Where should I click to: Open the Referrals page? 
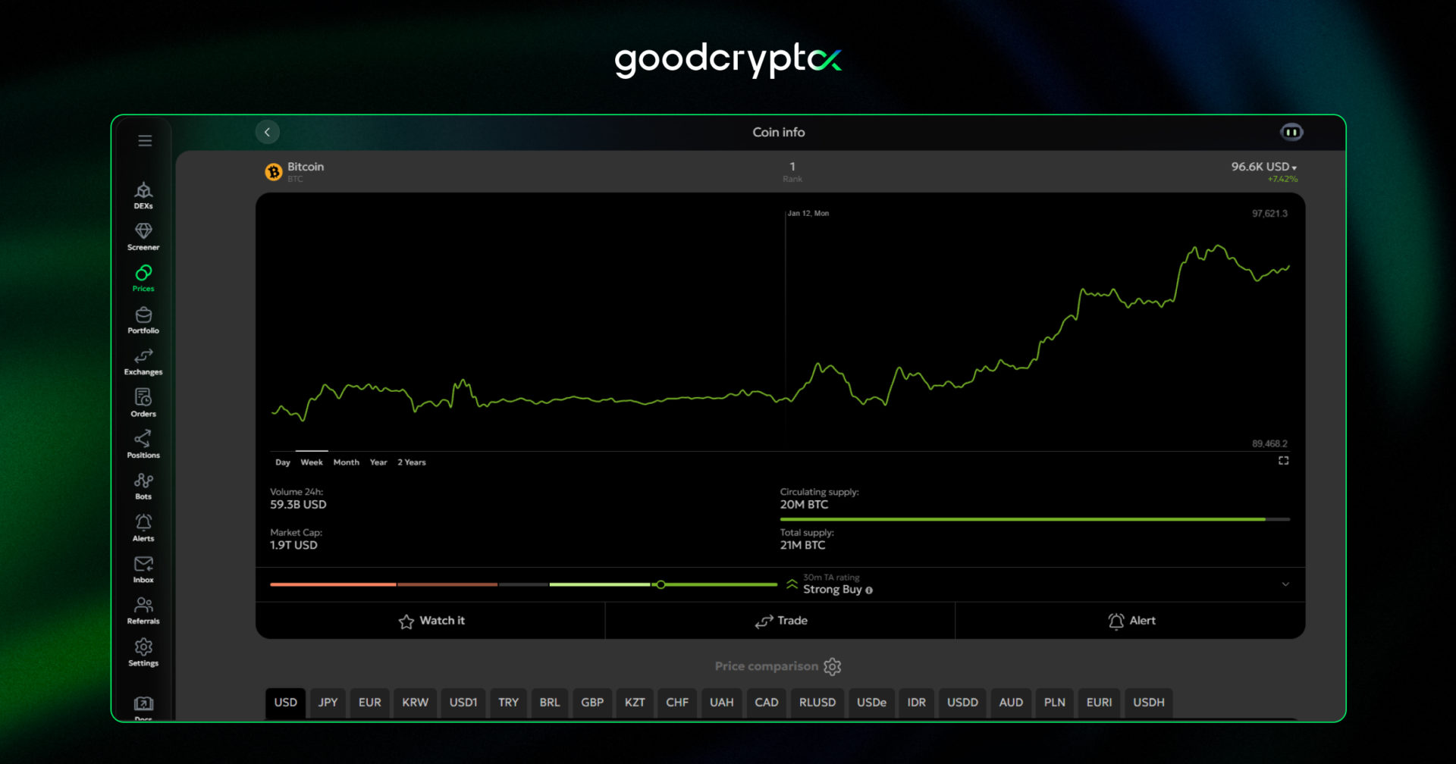[x=143, y=610]
